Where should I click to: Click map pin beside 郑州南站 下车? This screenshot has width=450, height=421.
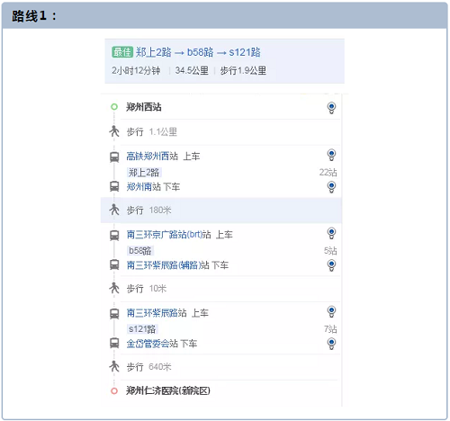coord(331,187)
